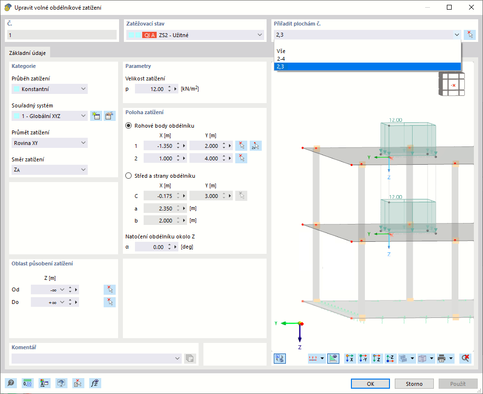This screenshot has height=394, width=483.
Task: Toggle dimension visibility icon with the eye
Action: click(x=333, y=358)
